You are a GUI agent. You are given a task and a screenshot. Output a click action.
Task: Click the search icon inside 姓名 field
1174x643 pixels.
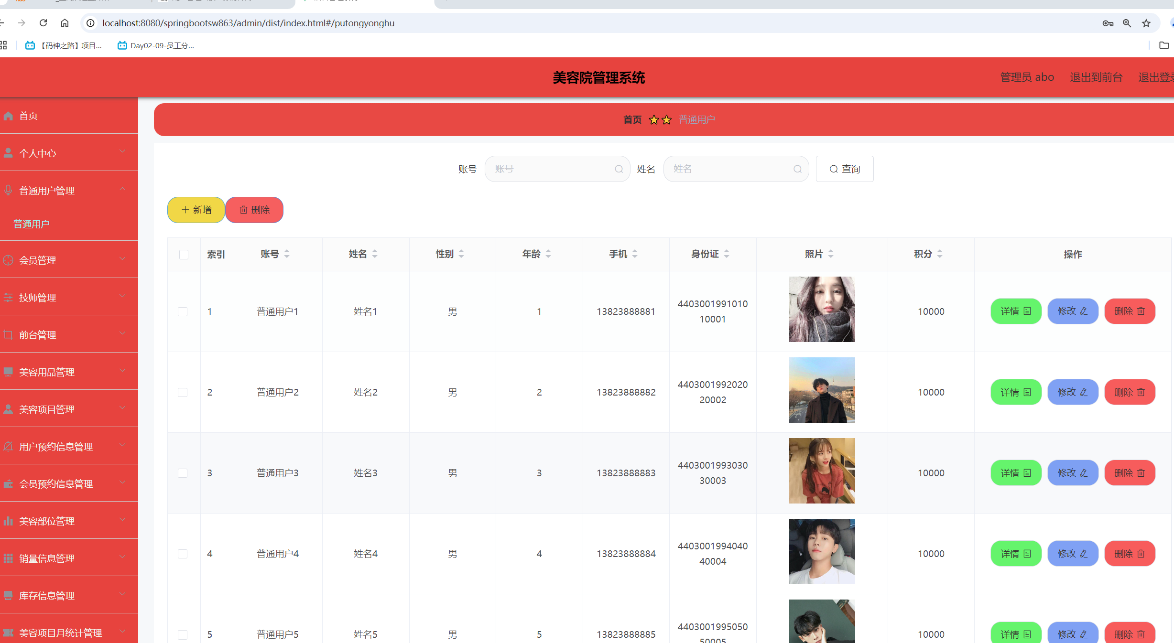[x=797, y=169]
